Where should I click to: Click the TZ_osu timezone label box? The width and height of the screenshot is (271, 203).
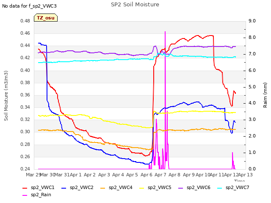(46, 18)
